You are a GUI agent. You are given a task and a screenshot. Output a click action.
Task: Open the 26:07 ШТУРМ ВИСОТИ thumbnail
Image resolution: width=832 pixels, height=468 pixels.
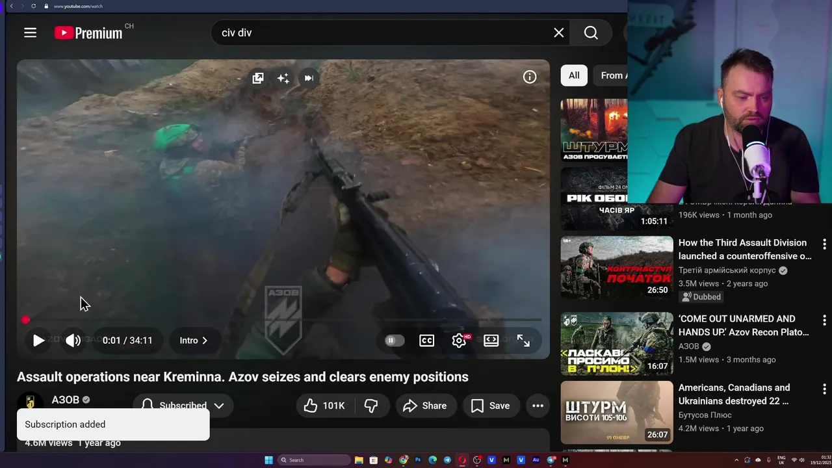tap(617, 412)
